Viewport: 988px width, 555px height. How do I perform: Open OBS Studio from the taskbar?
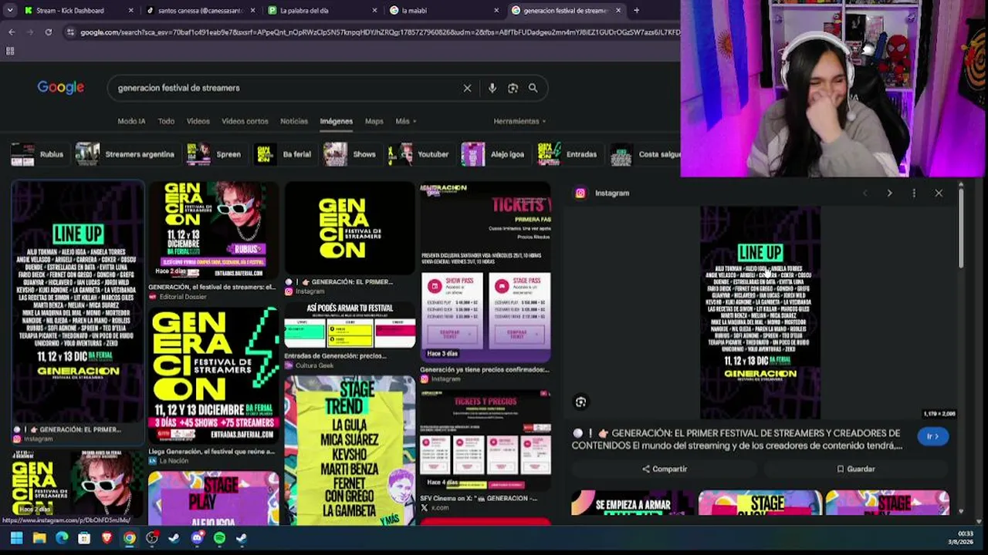pos(152,538)
